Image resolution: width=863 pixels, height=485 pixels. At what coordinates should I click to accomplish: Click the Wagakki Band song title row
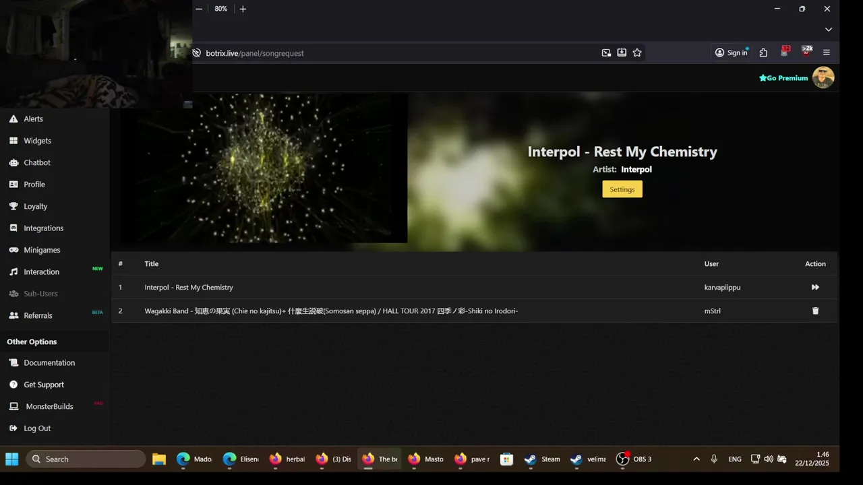pyautogui.click(x=331, y=311)
